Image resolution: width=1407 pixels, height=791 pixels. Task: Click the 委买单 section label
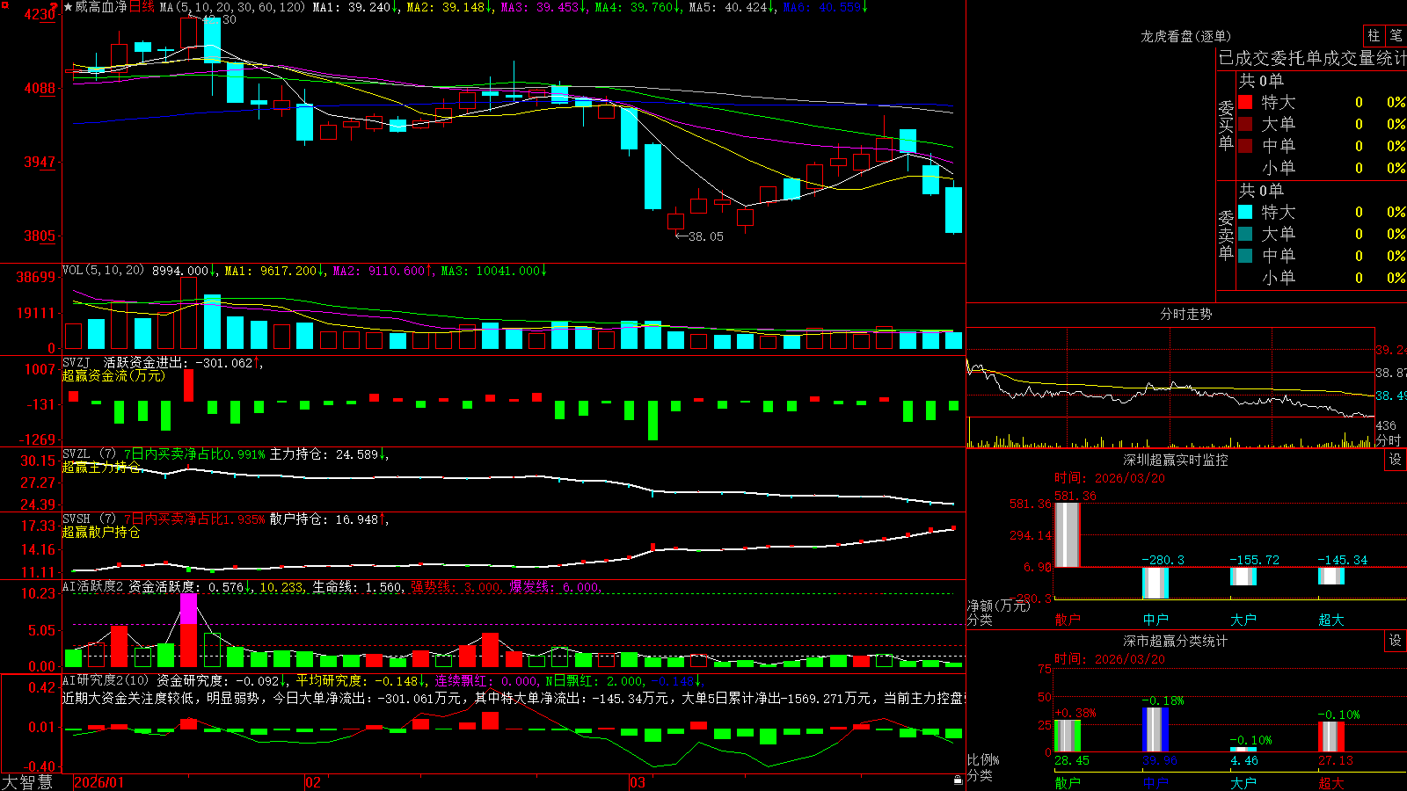[1226, 125]
